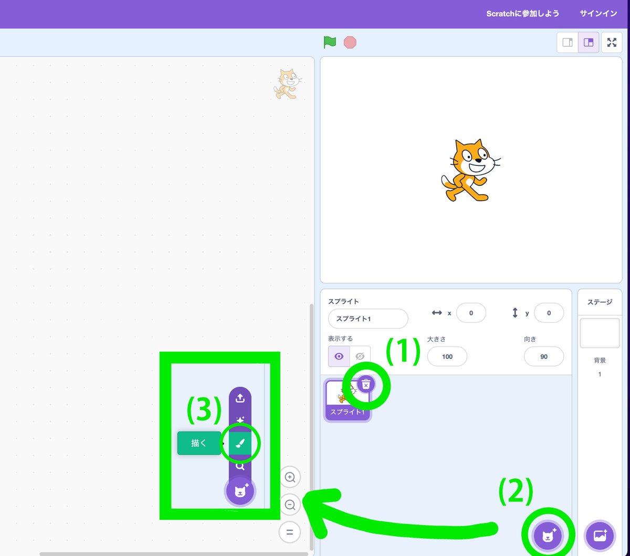Click the スプライト heading label
This screenshot has width=630, height=556.
[343, 301]
